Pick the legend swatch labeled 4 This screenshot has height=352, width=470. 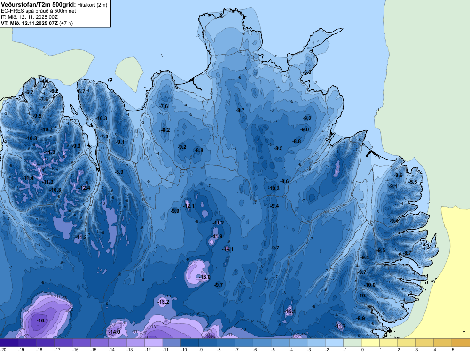pyautogui.click(x=443, y=343)
